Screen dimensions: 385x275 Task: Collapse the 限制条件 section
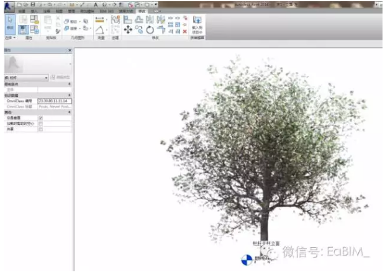(70, 84)
